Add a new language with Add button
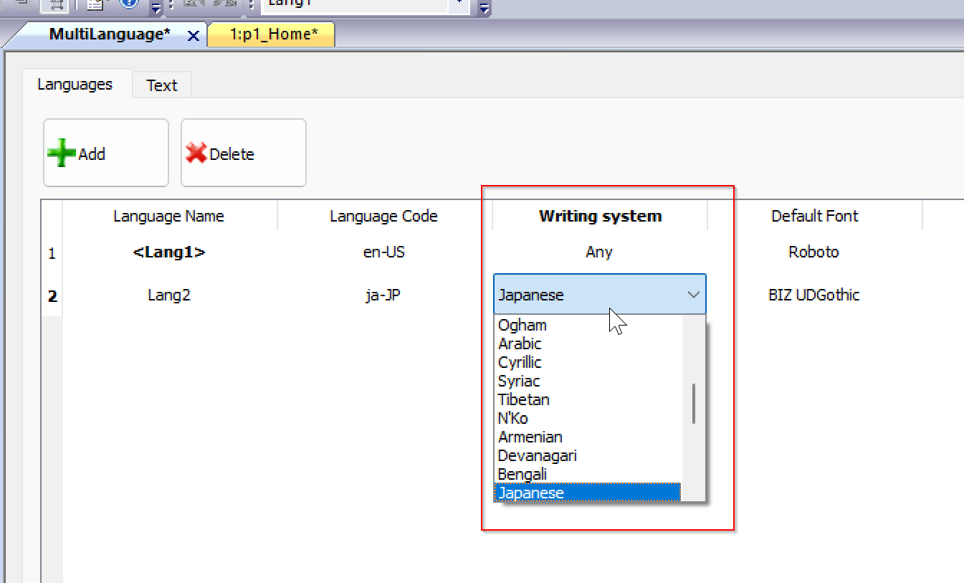Viewport: 964px width, 583px height. tap(106, 153)
